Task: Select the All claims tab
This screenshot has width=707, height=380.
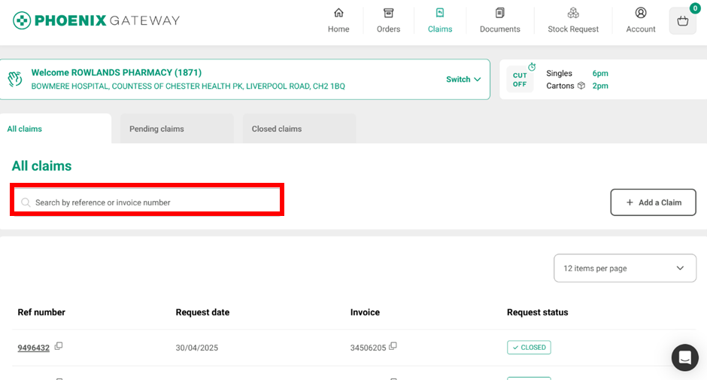Action: point(25,129)
